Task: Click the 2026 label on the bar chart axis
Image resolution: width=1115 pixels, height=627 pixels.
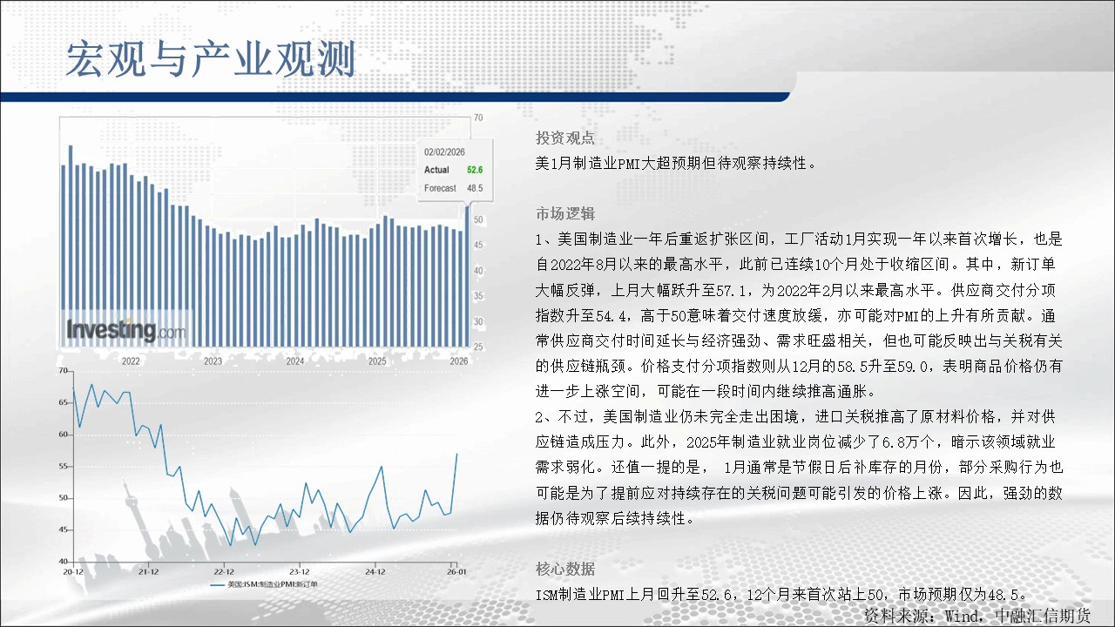Action: pos(458,361)
